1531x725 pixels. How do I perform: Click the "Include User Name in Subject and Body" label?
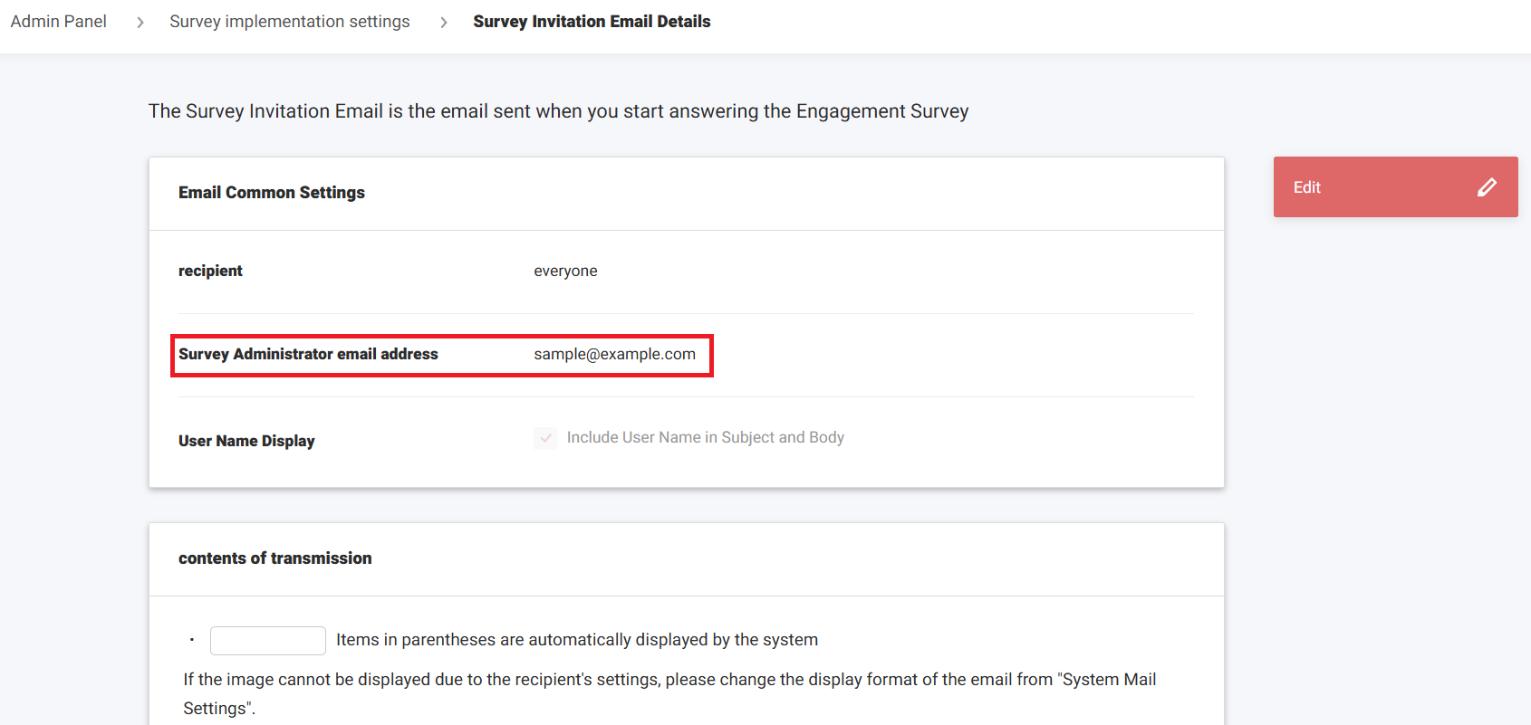[705, 437]
